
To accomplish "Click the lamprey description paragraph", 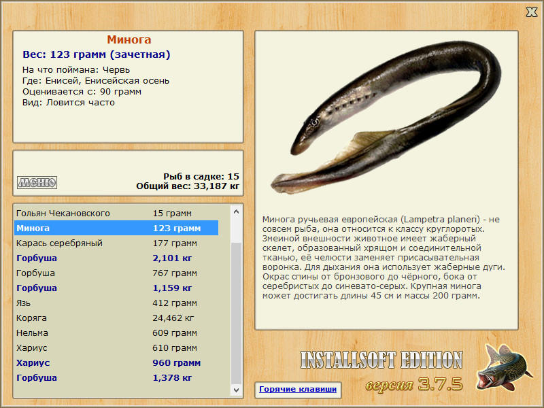I will tap(384, 258).
